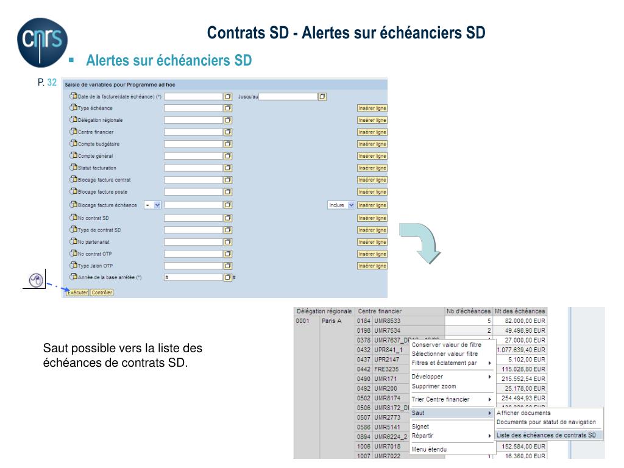Click Insérer ligne for Statut facturation
Screen dimensions: 624x468
[x=372, y=168]
